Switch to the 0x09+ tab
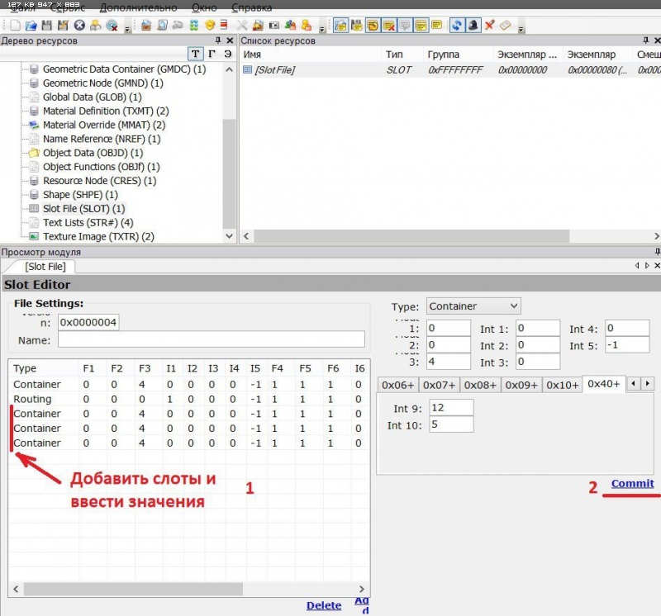This screenshot has height=616, width=661. point(521,385)
